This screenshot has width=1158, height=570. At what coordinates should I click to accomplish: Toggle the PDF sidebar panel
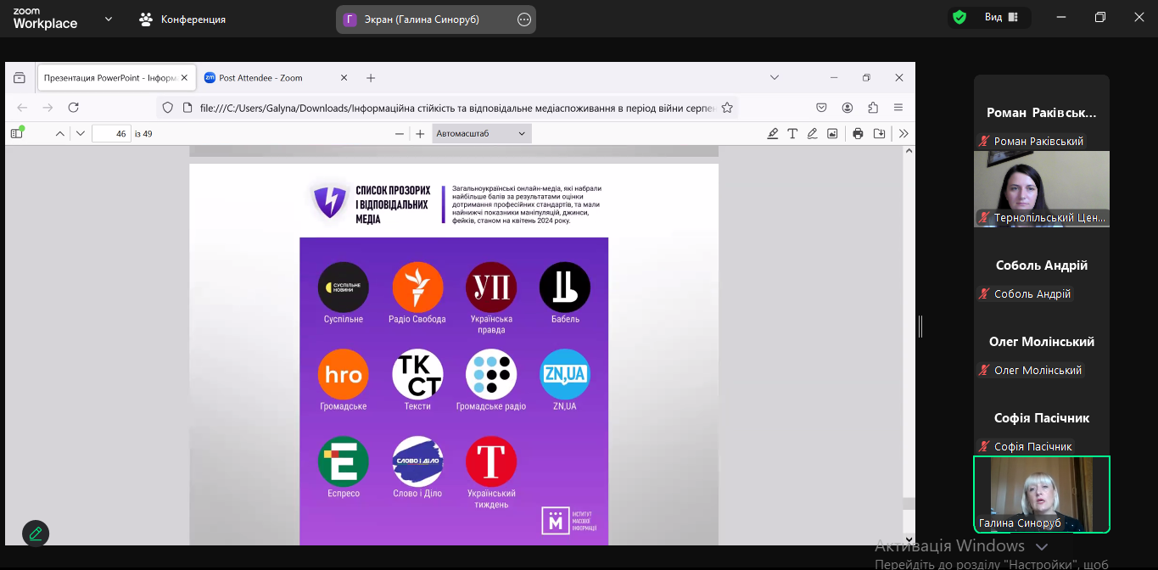(17, 133)
